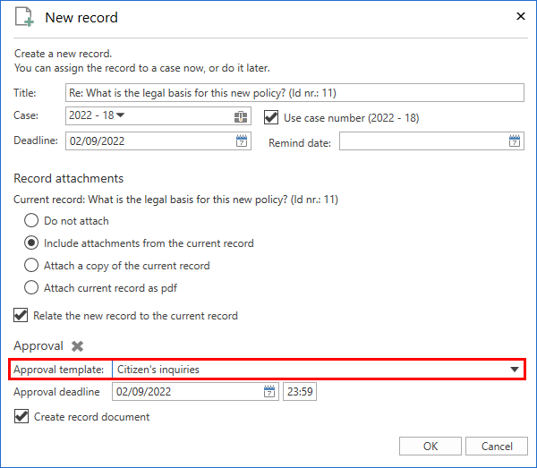Viewport: 537px width, 468px height.
Task: Close the New record dialog
Action: point(521,16)
